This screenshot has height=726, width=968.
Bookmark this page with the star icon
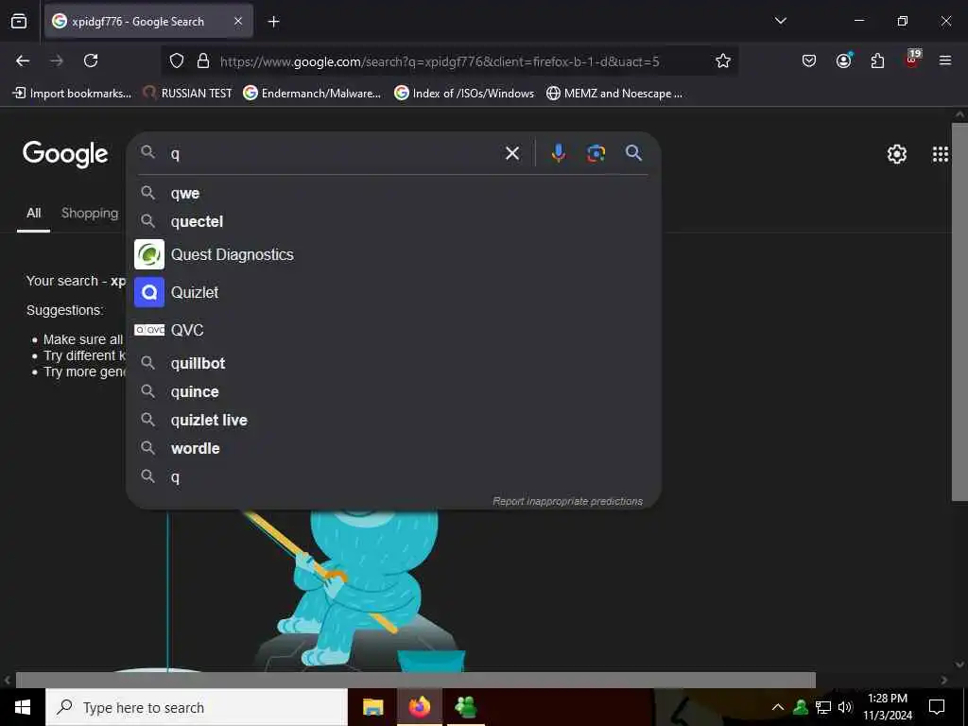[723, 60]
